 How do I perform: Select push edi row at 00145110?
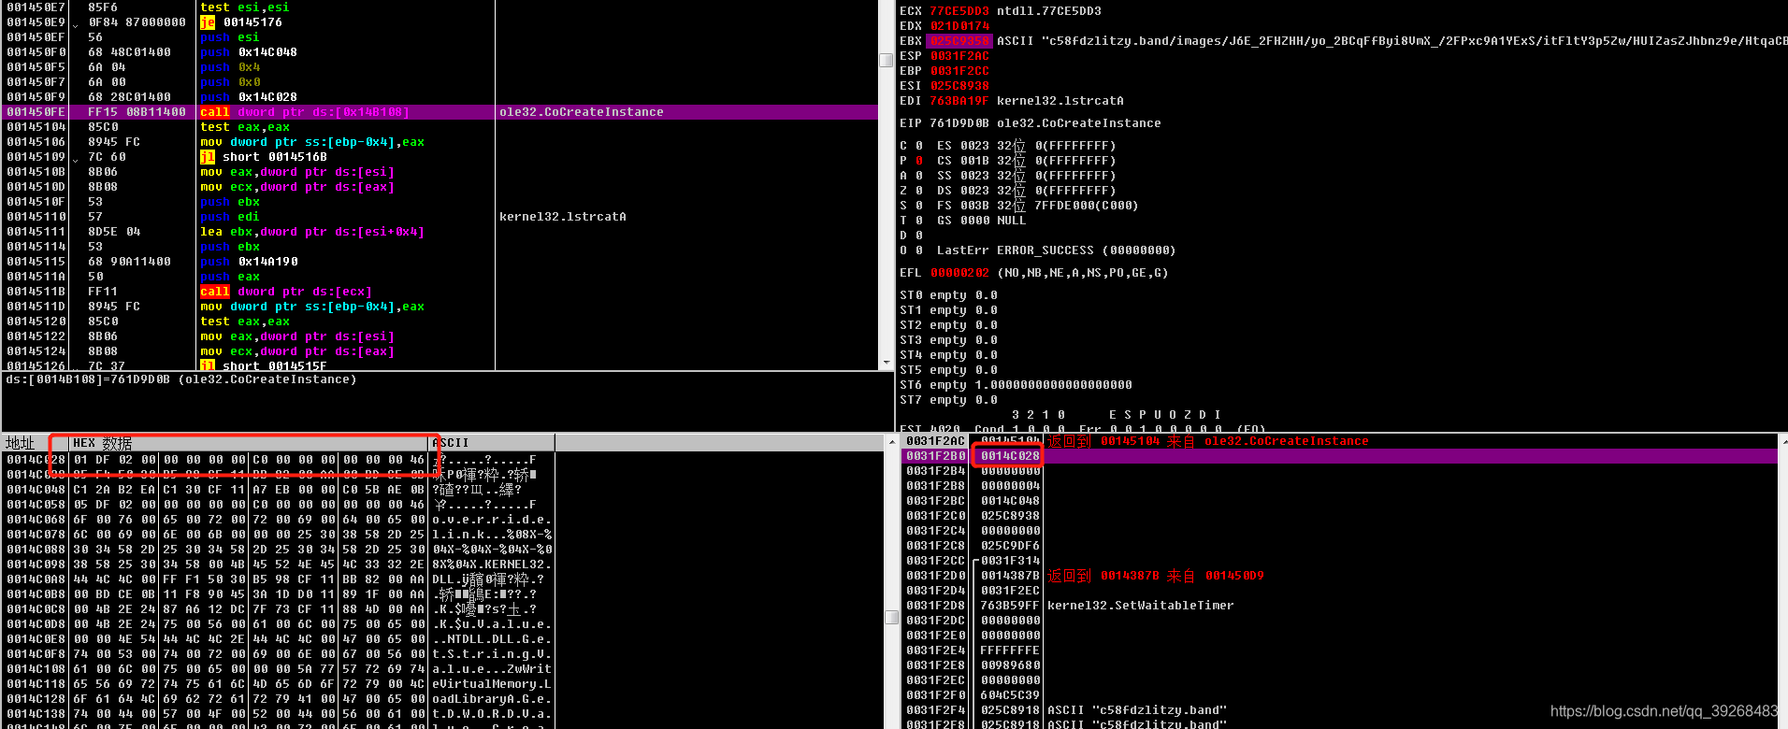(x=440, y=217)
